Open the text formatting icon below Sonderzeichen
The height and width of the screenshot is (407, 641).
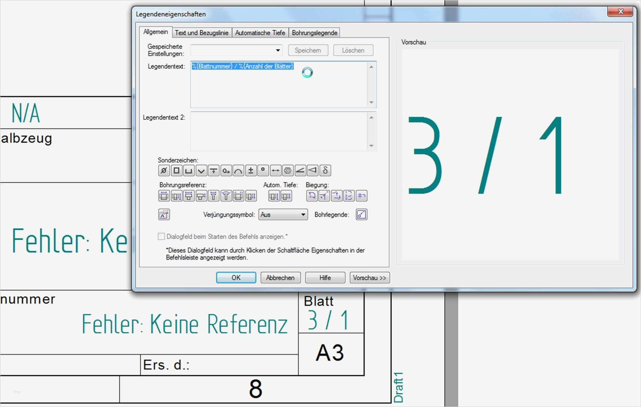pyautogui.click(x=163, y=215)
